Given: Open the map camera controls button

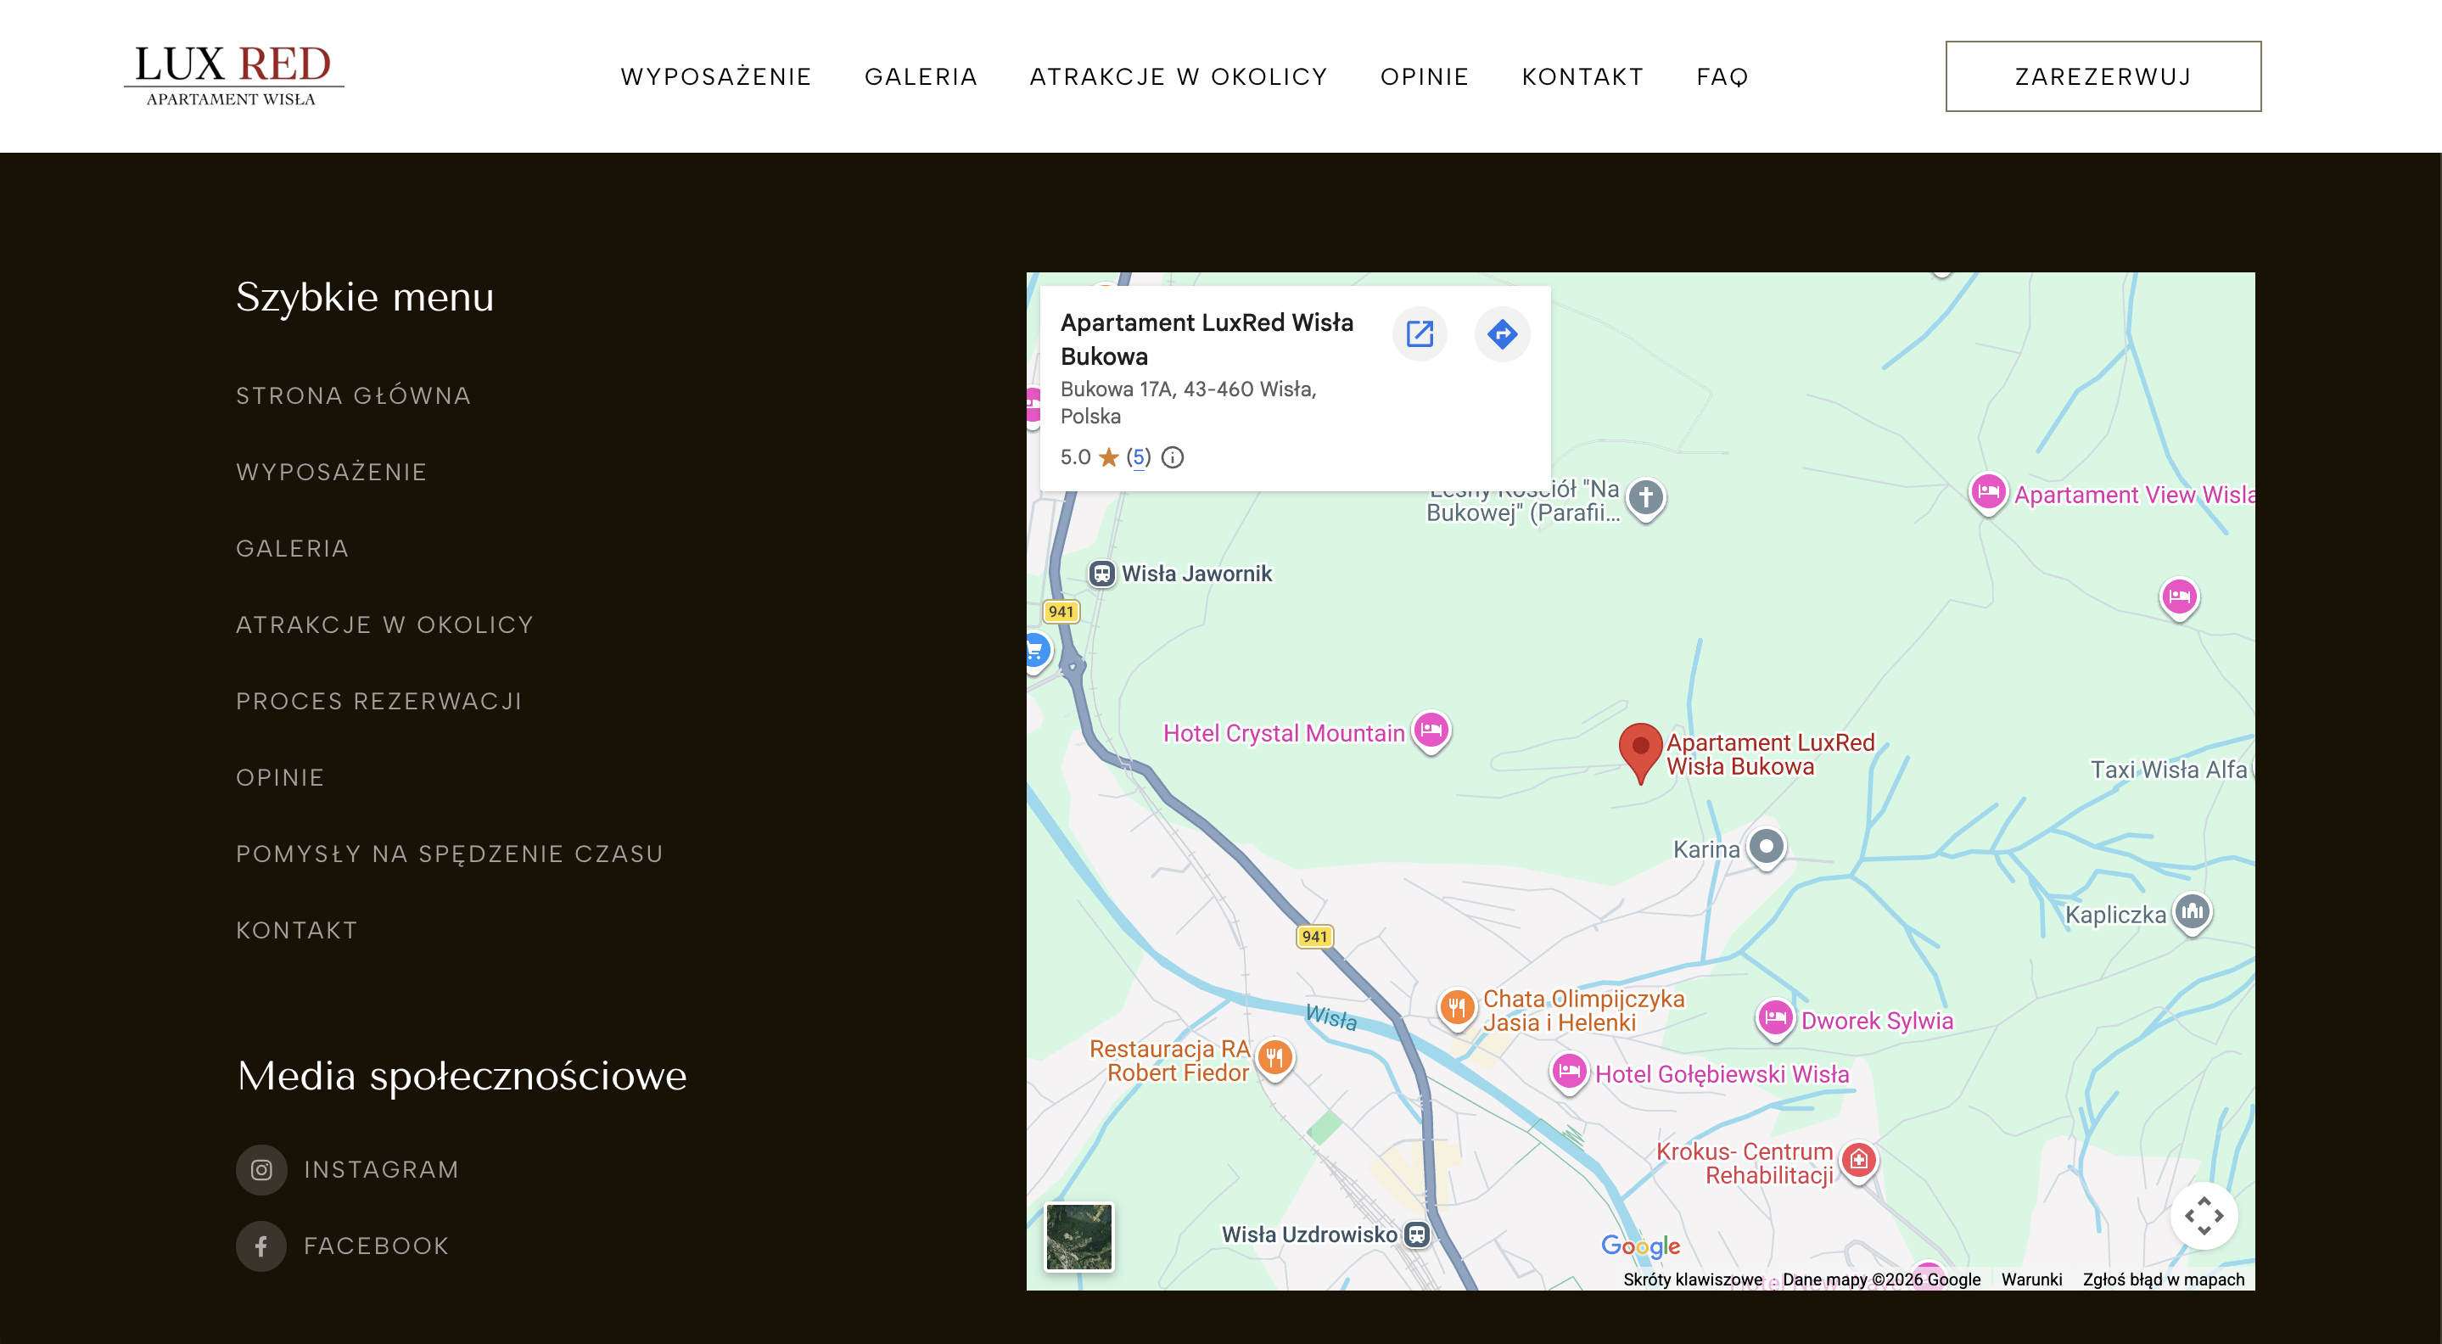Looking at the screenshot, I should [x=2204, y=1215].
